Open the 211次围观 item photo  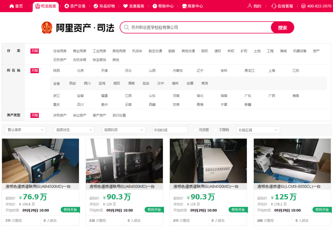tap(208, 161)
